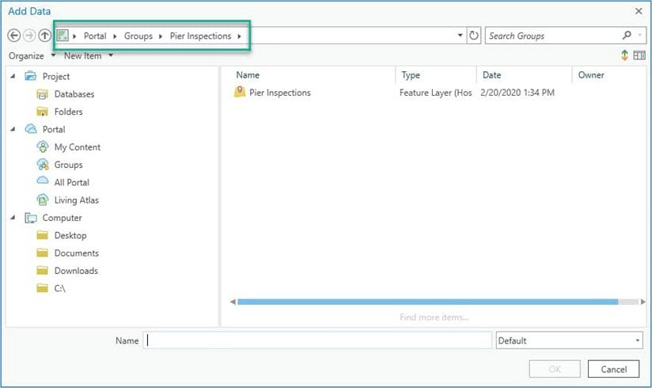
Task: Expand the path history dropdown arrow
Action: pyautogui.click(x=461, y=36)
